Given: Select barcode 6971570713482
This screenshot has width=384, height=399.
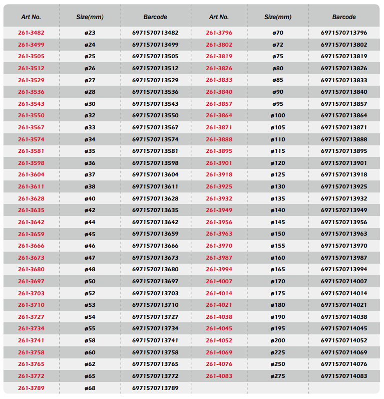Looking at the screenshot, I should (155, 33).
